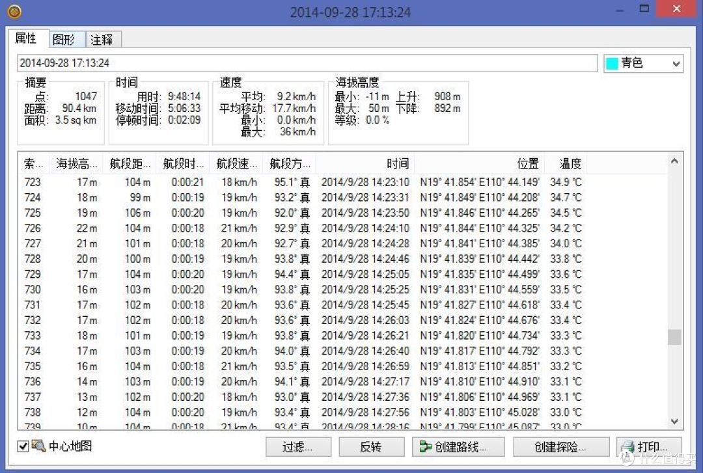Click the 反转 button
This screenshot has width=703, height=473.
[x=371, y=446]
